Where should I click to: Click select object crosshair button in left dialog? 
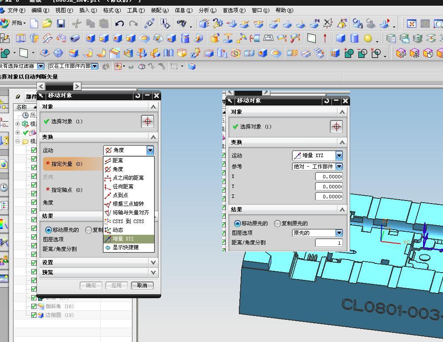148,122
